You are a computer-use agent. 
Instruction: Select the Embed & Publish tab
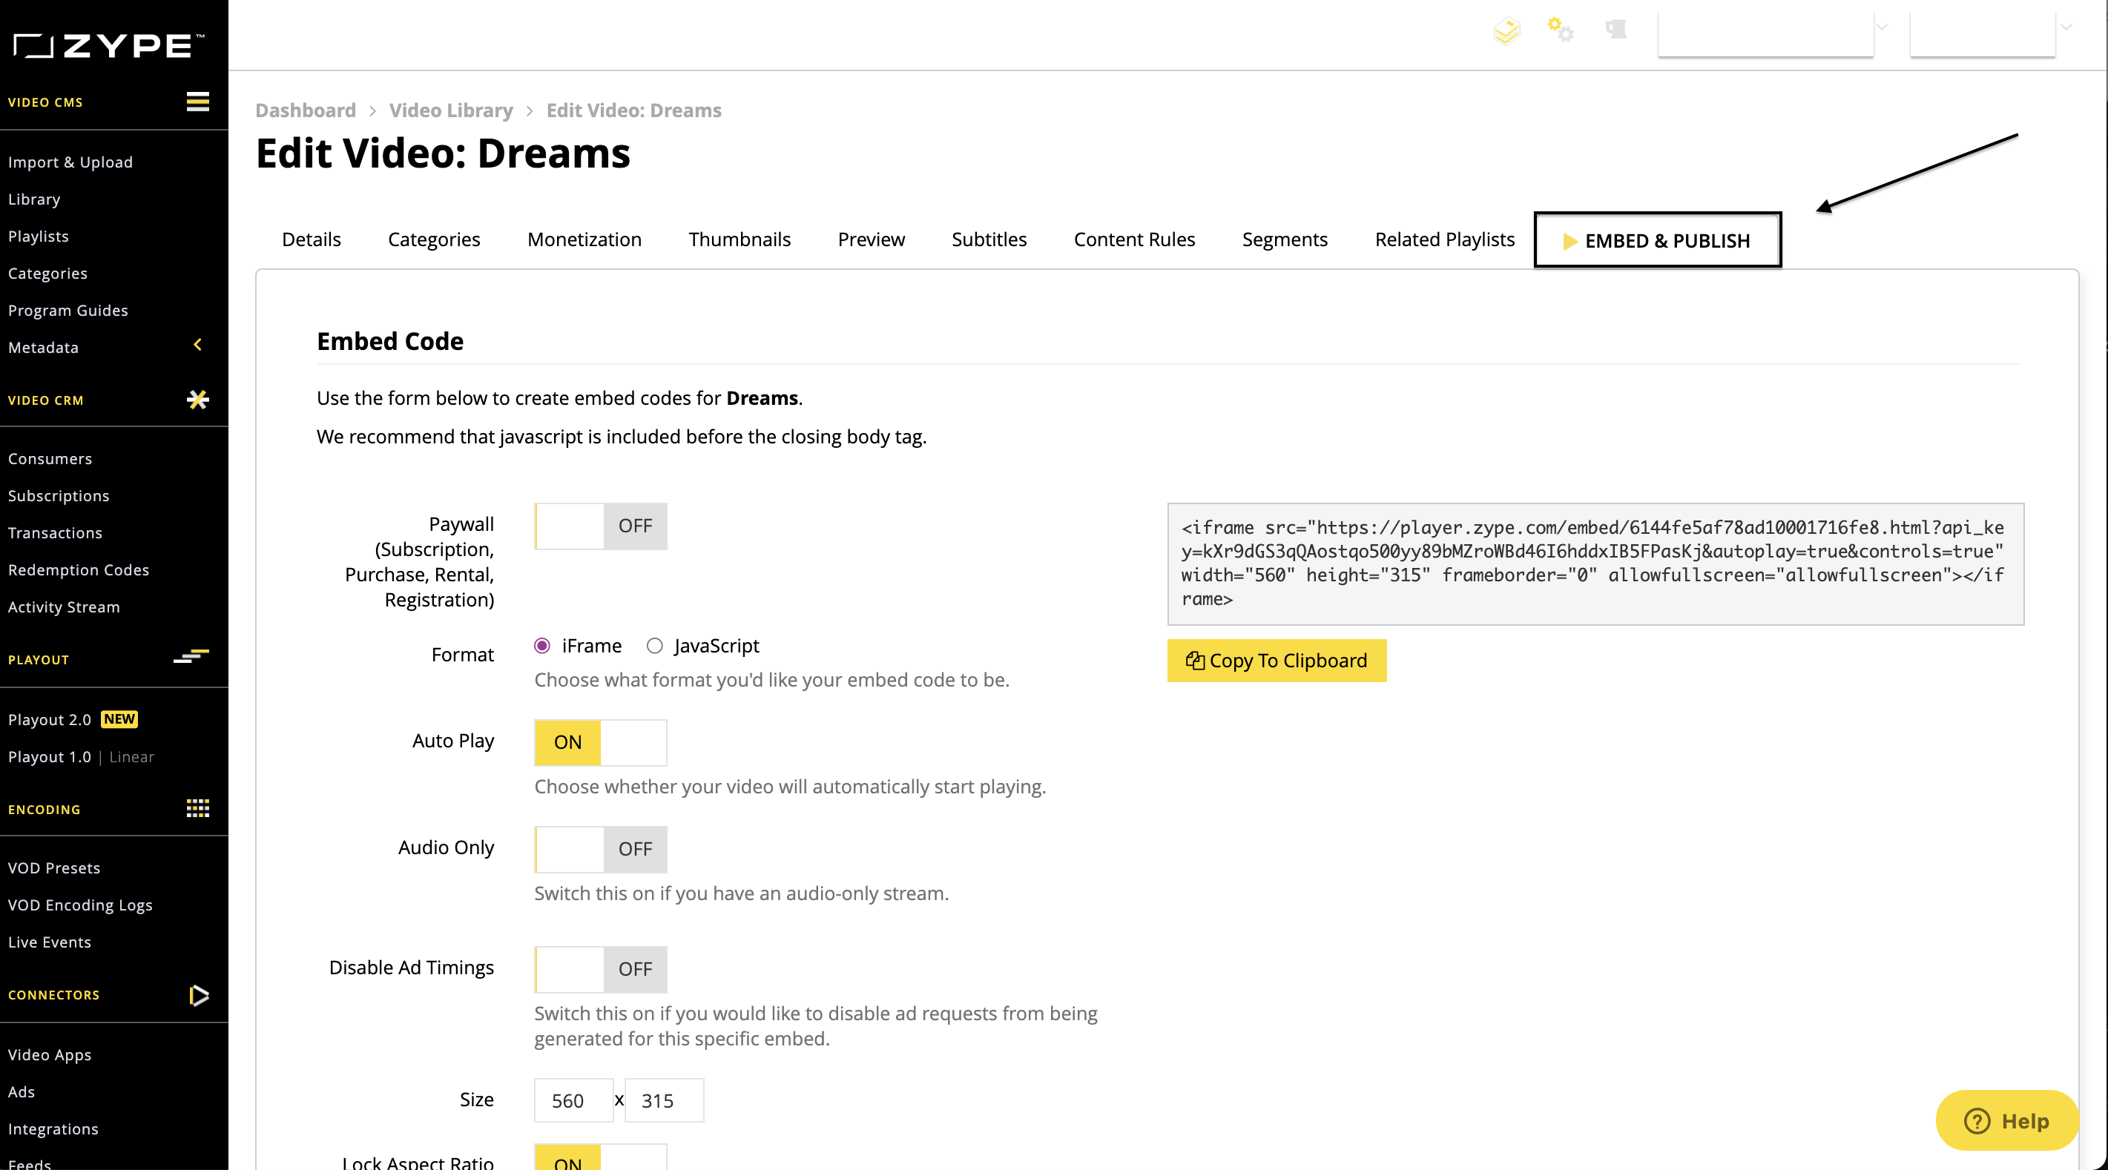[1657, 240]
